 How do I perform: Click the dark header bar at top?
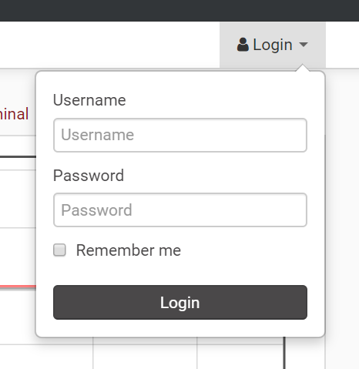point(179,11)
